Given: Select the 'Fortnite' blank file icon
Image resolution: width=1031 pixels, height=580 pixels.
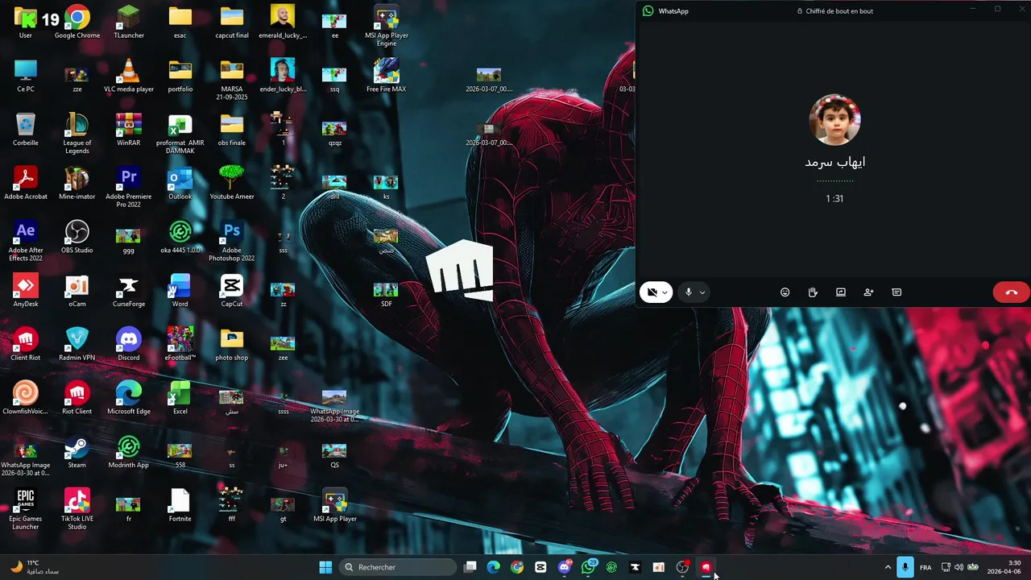Looking at the screenshot, I should 180,506.
